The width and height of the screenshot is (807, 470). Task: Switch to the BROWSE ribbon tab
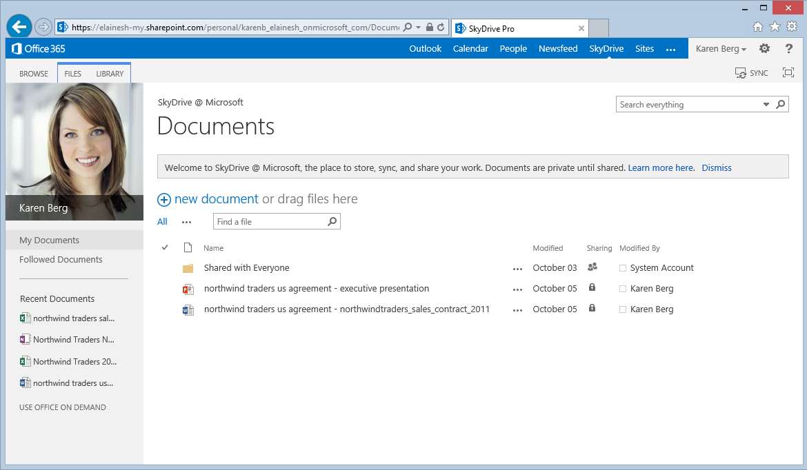34,74
